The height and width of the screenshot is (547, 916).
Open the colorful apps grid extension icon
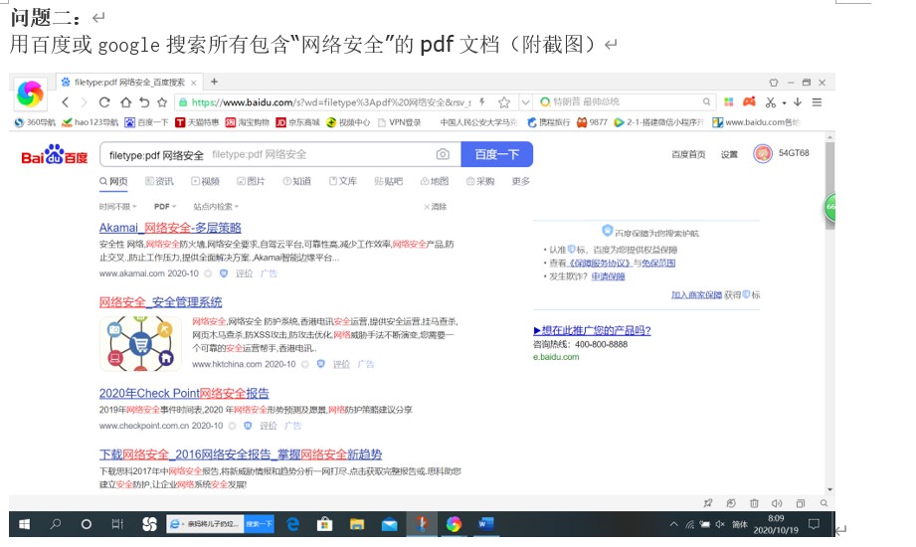point(728,102)
